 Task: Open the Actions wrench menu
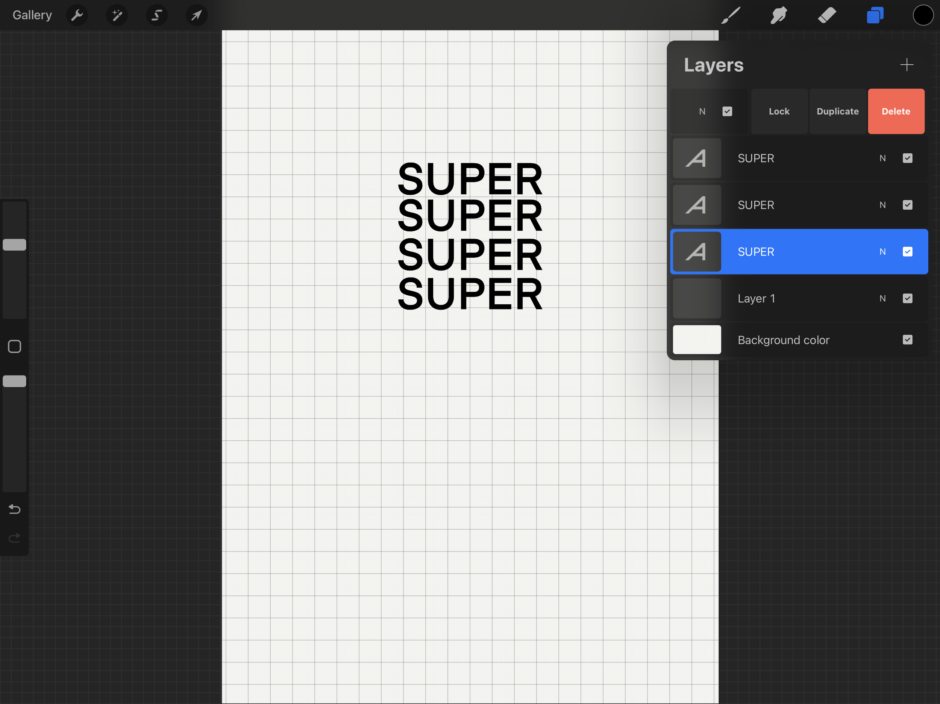click(77, 16)
